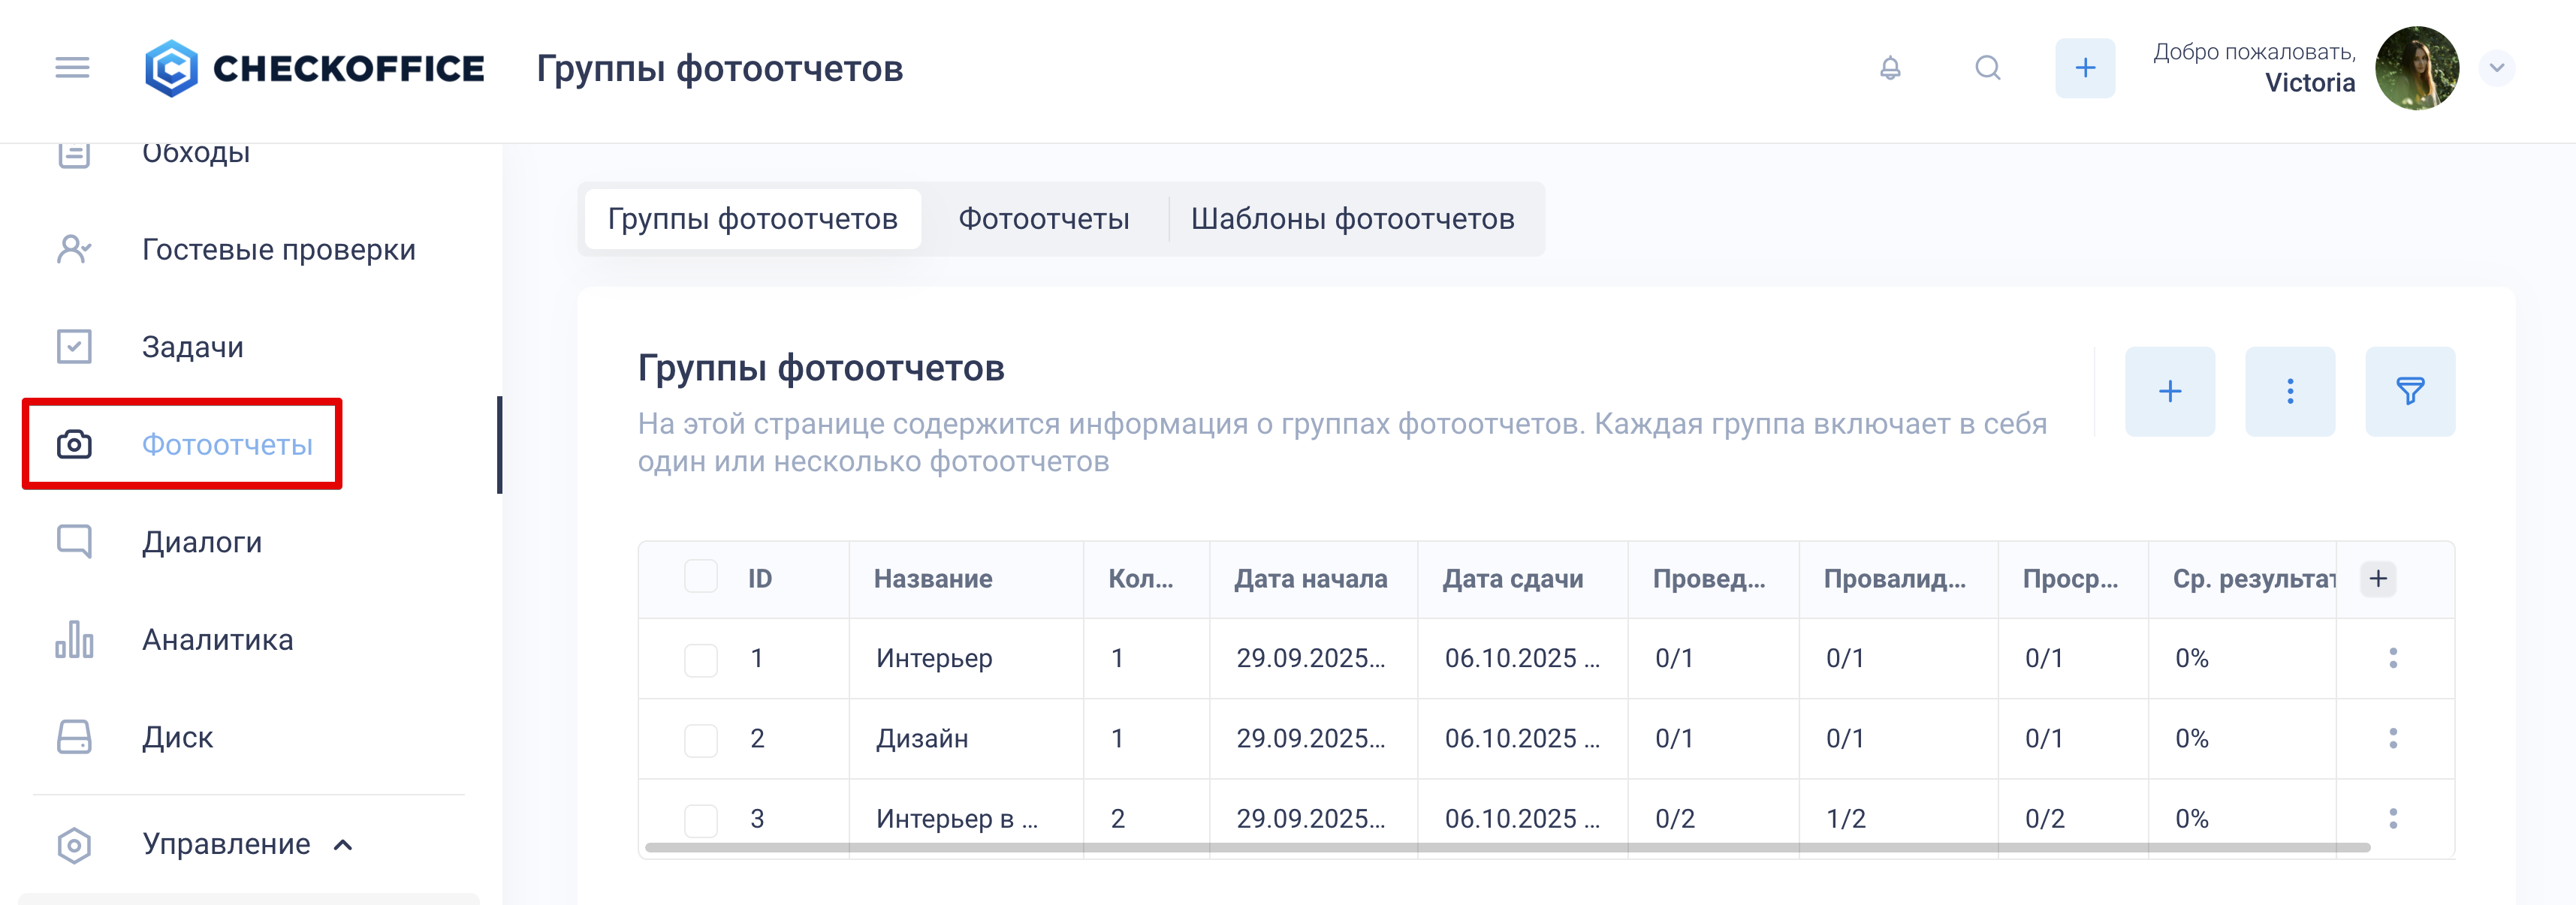Open the Диск sidebar item
2576x905 pixels.
tap(177, 737)
